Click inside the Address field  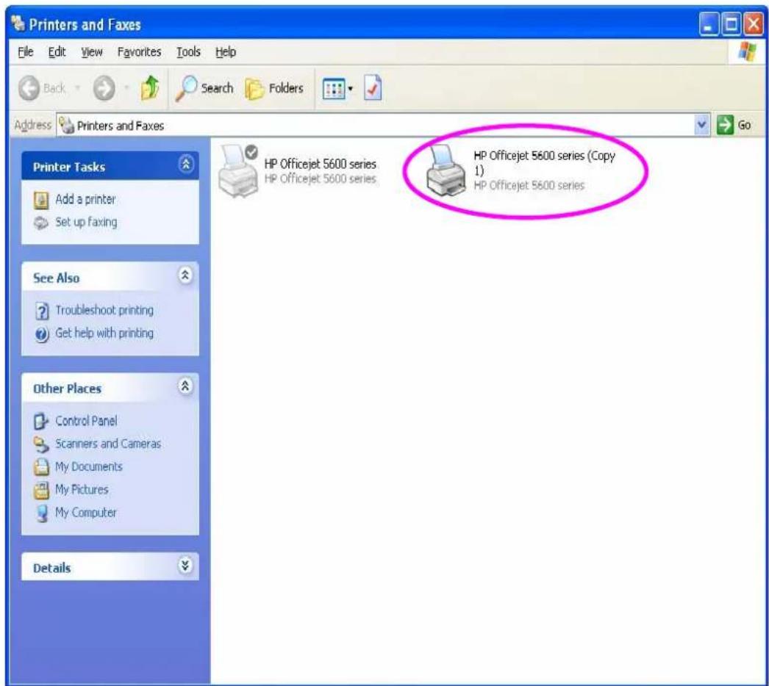tap(376, 126)
